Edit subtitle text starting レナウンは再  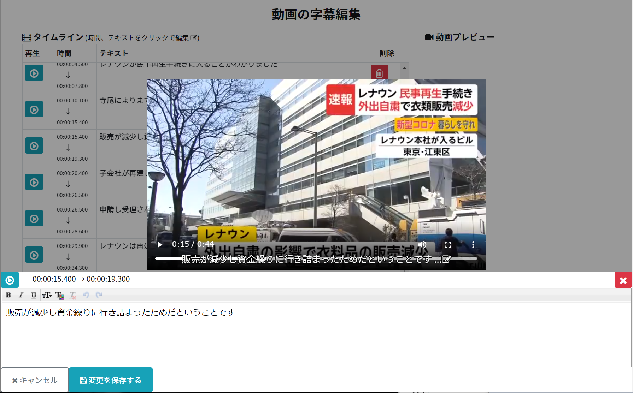[x=123, y=246]
